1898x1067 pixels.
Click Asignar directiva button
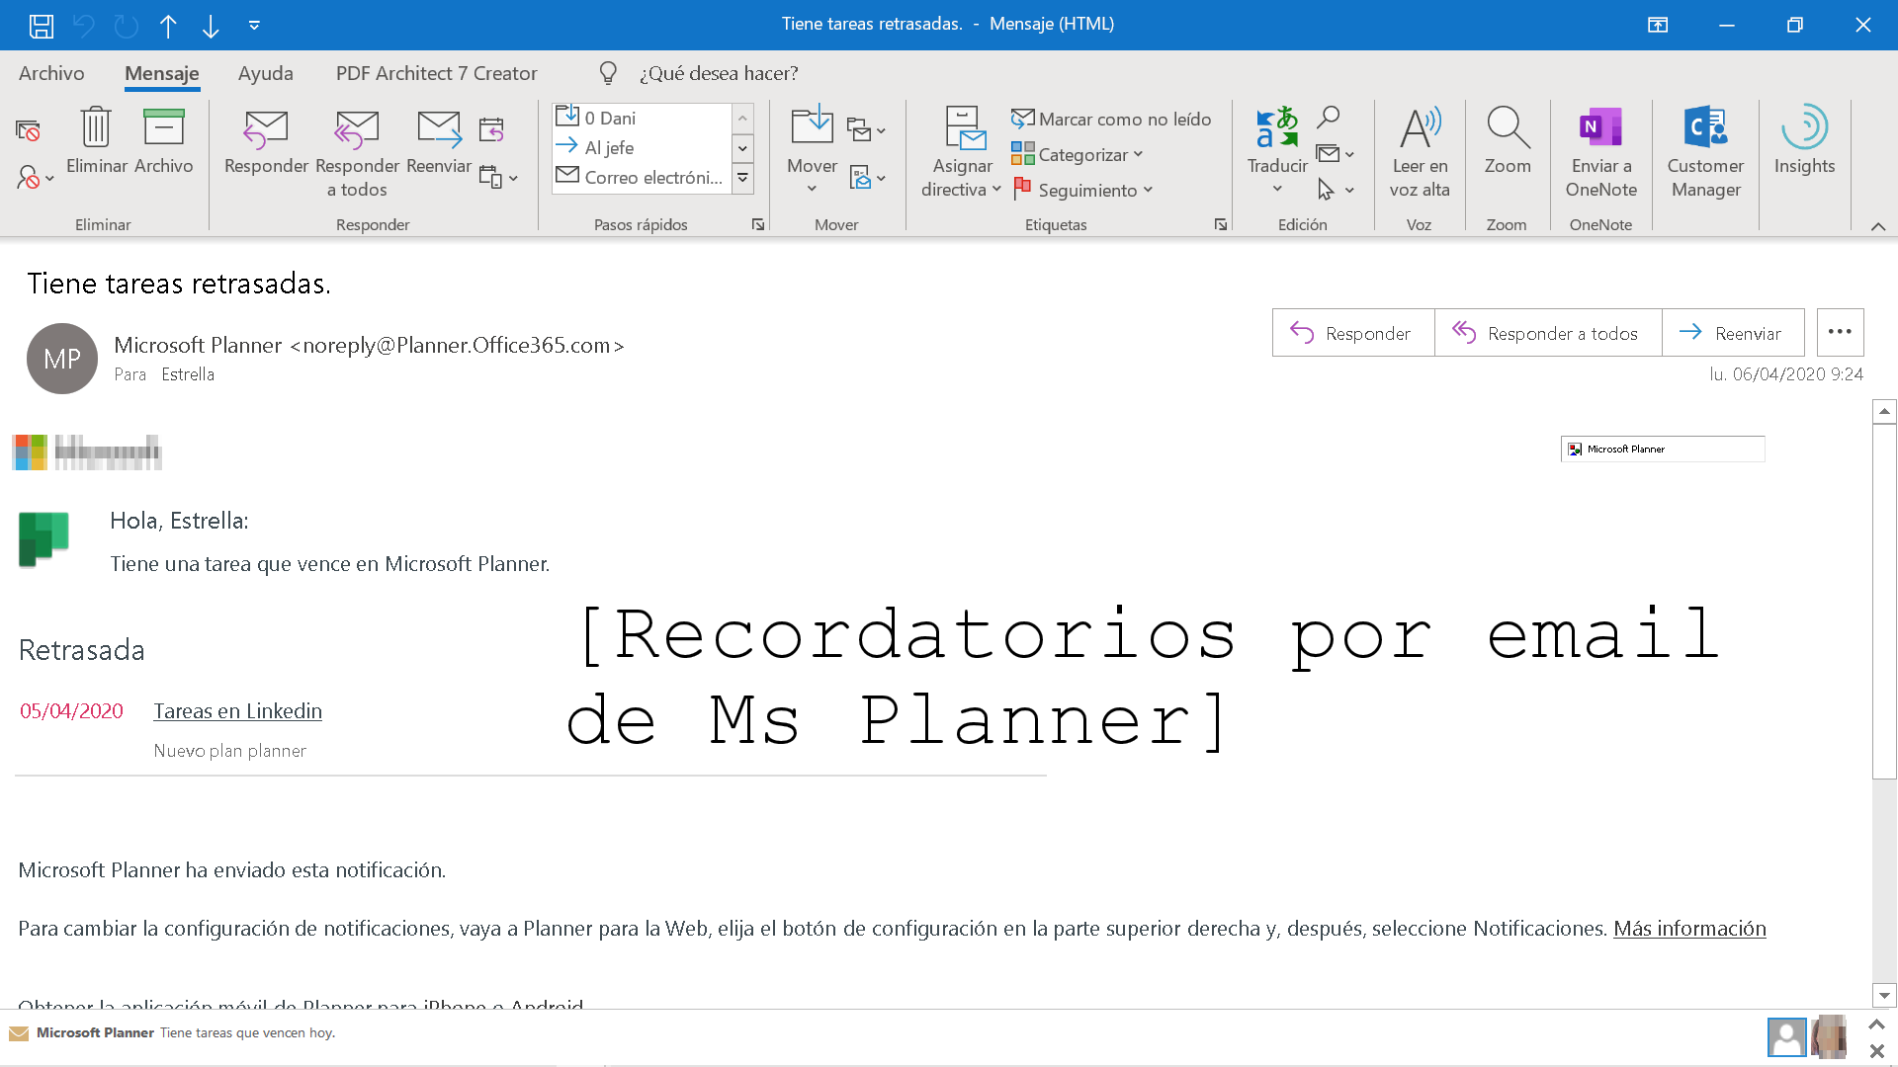click(x=962, y=152)
